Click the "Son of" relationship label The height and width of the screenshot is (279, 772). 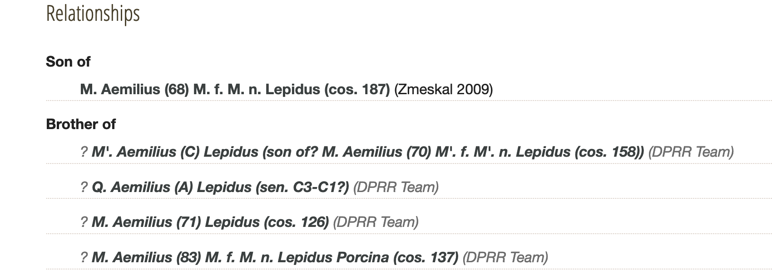[x=68, y=62]
